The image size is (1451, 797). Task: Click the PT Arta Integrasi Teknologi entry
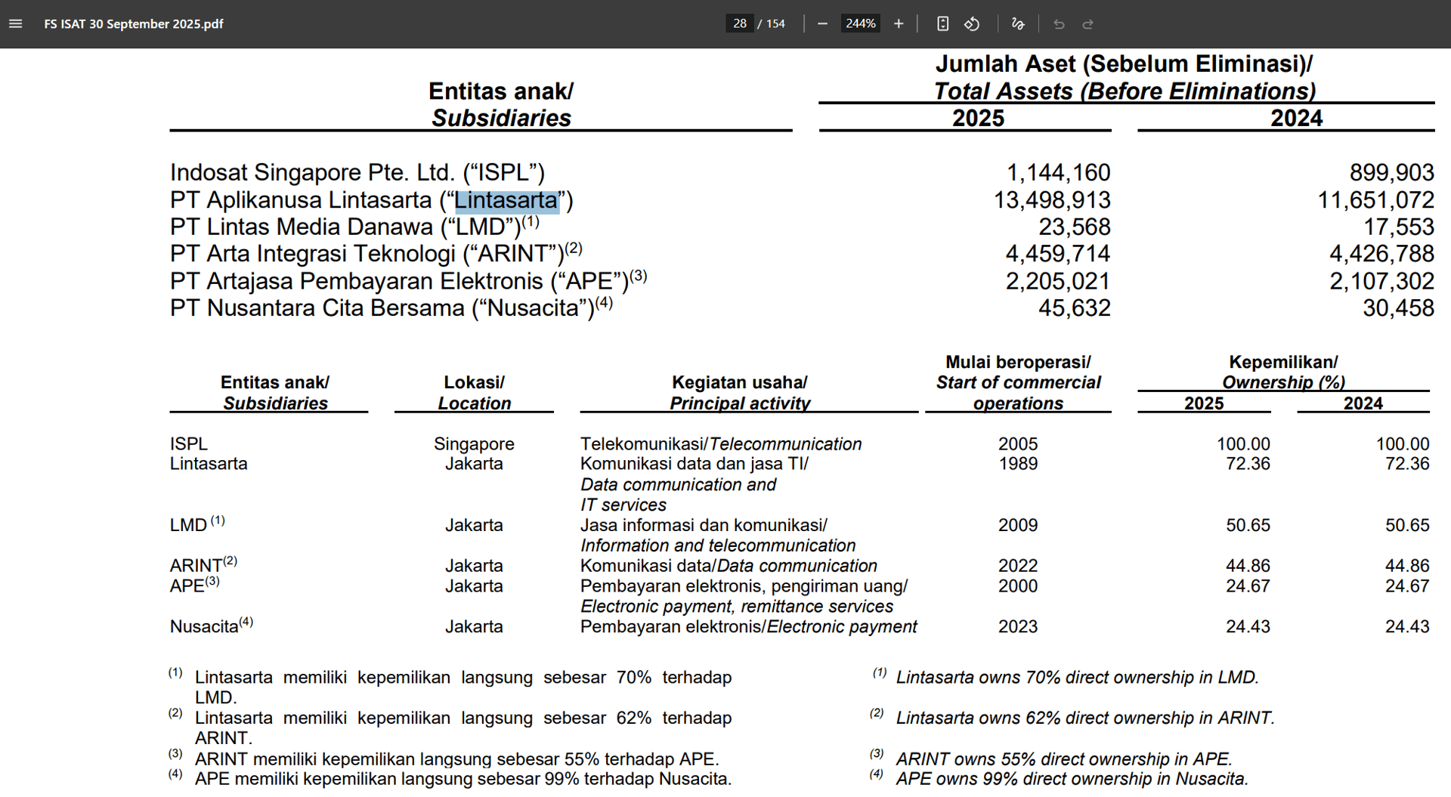(x=376, y=253)
